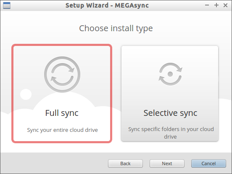232x174 pixels.
Task: Click the "Selective sync" title text
Action: point(170,113)
